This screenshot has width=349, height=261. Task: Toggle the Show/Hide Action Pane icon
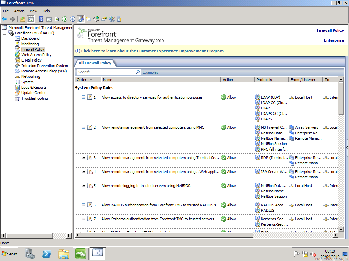click(49, 19)
